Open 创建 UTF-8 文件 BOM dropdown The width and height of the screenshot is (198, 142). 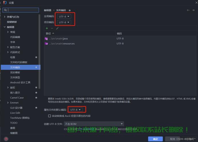tap(94, 124)
